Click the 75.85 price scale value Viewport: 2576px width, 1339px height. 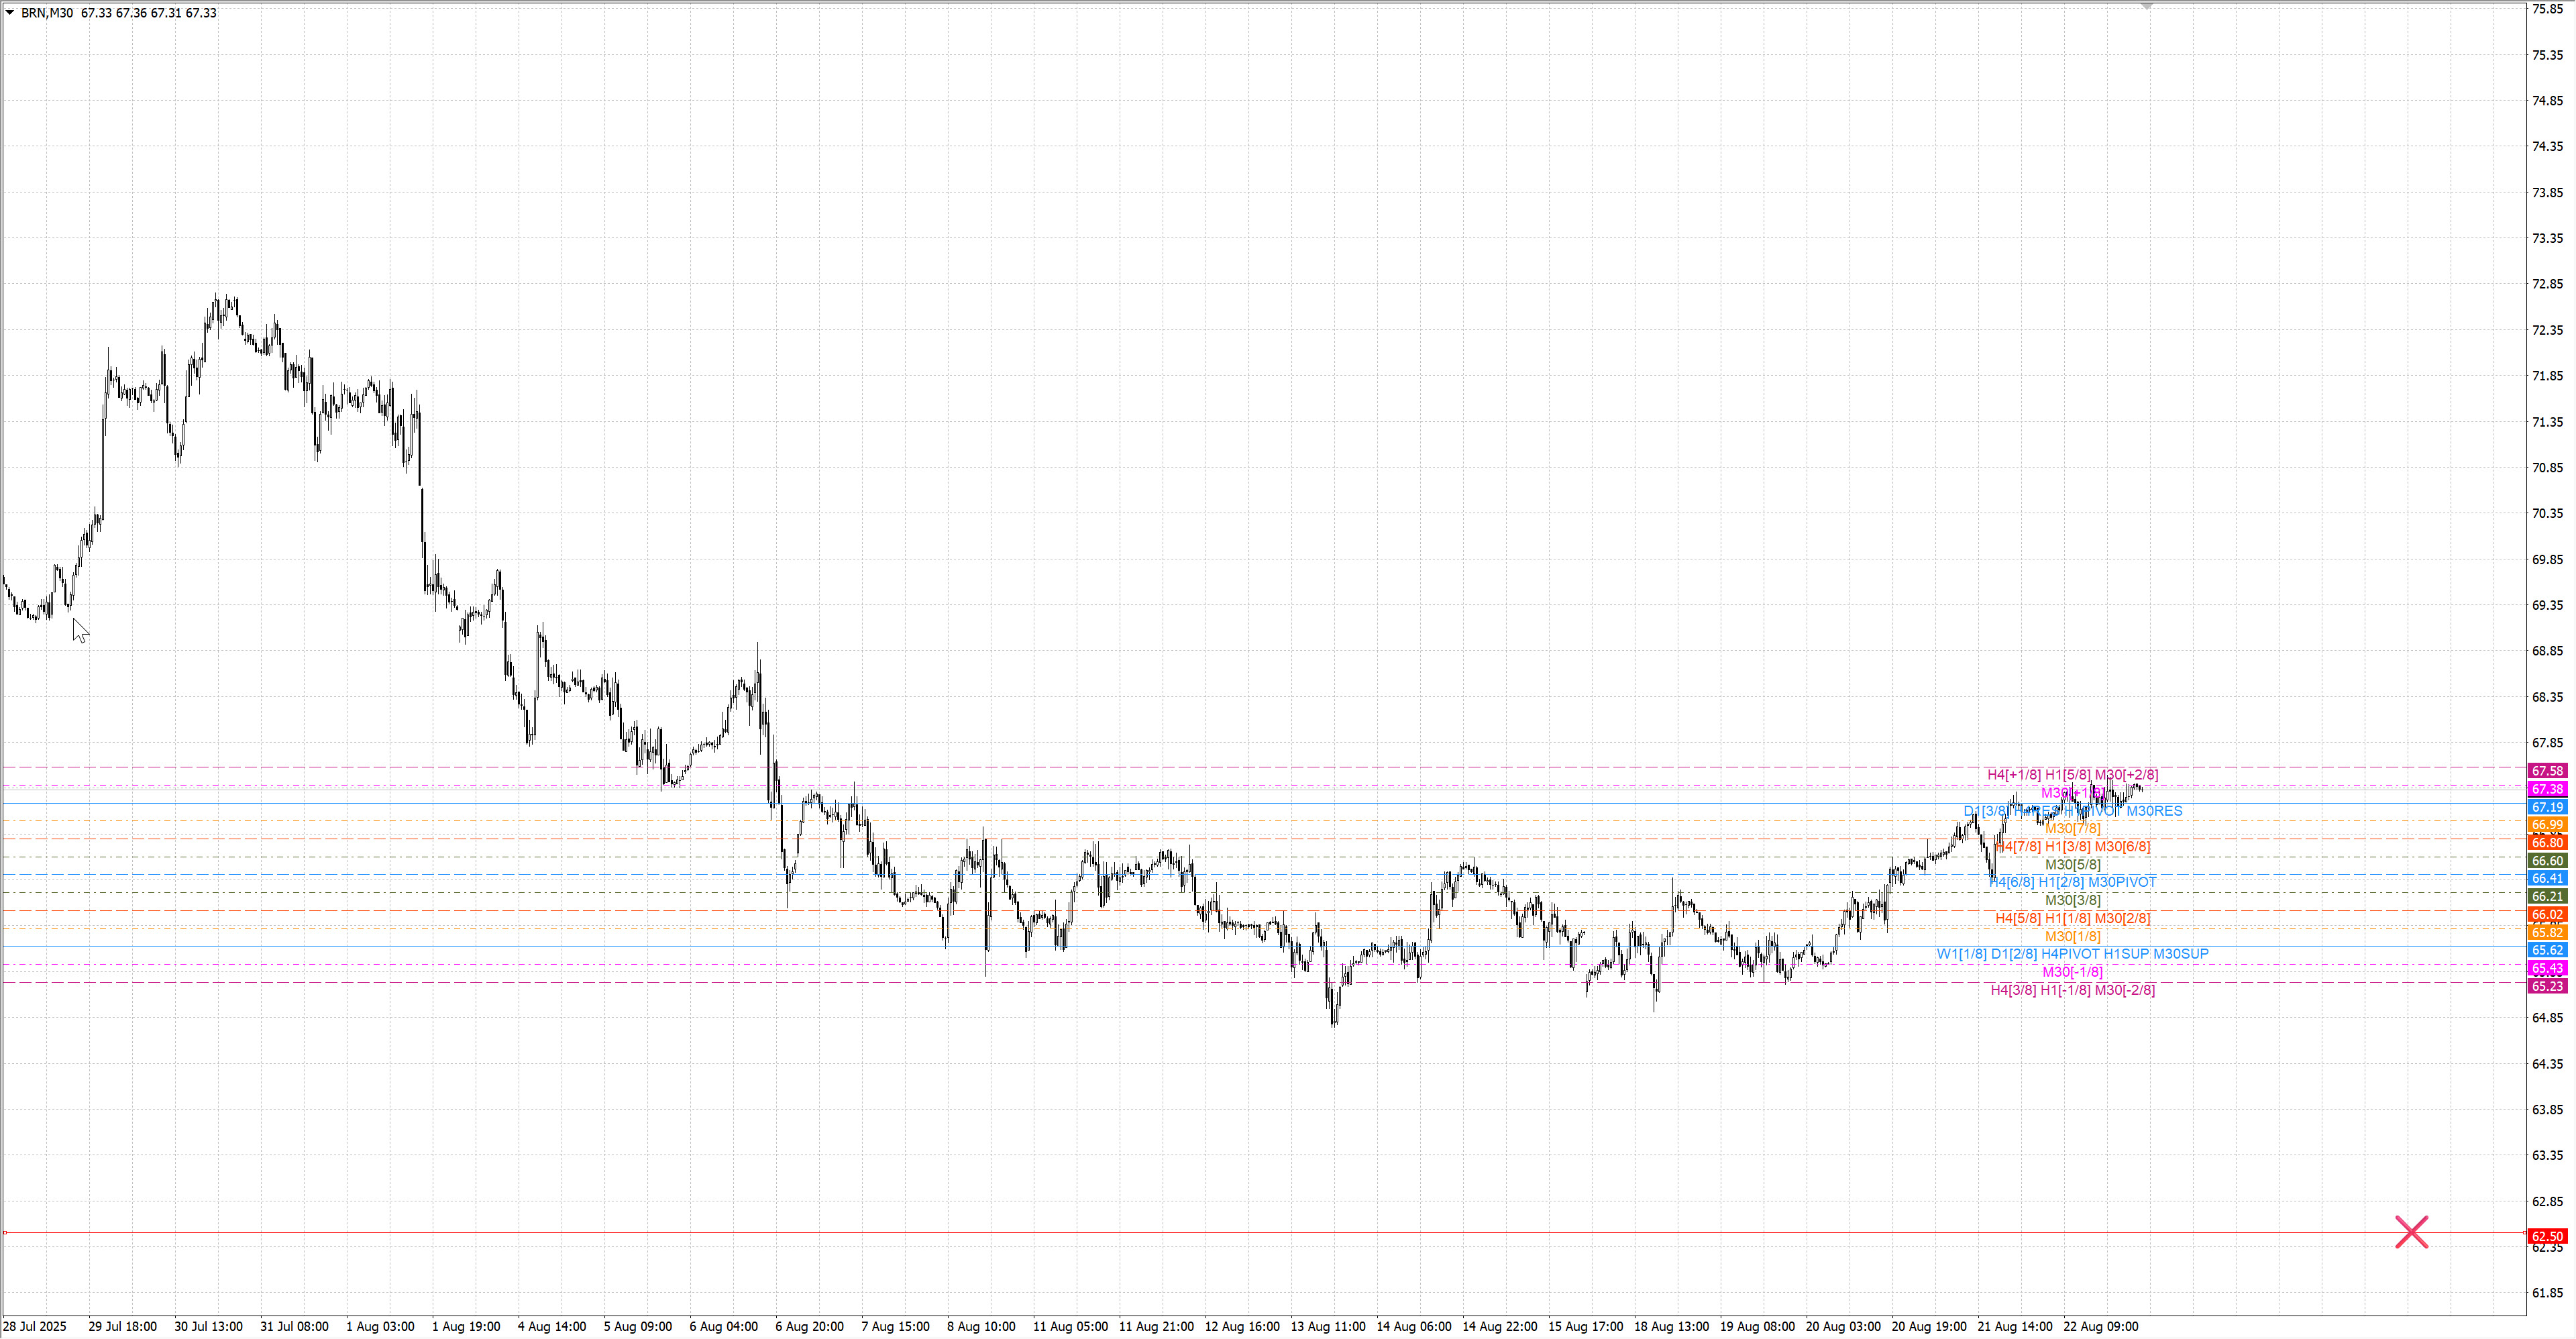2547,9
